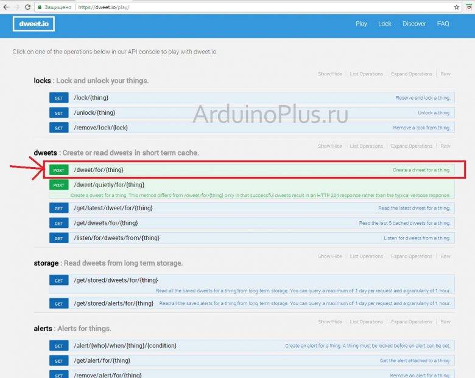Click GET badge for /remove/lock/{lock}
Screen dimensions: 475x378
pos(59,128)
